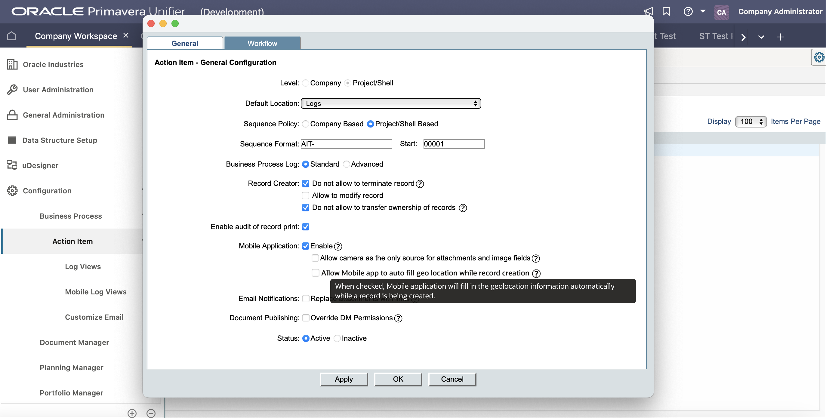Image resolution: width=826 pixels, height=418 pixels.
Task: Open settings gear icon at right edge
Action: pyautogui.click(x=818, y=57)
